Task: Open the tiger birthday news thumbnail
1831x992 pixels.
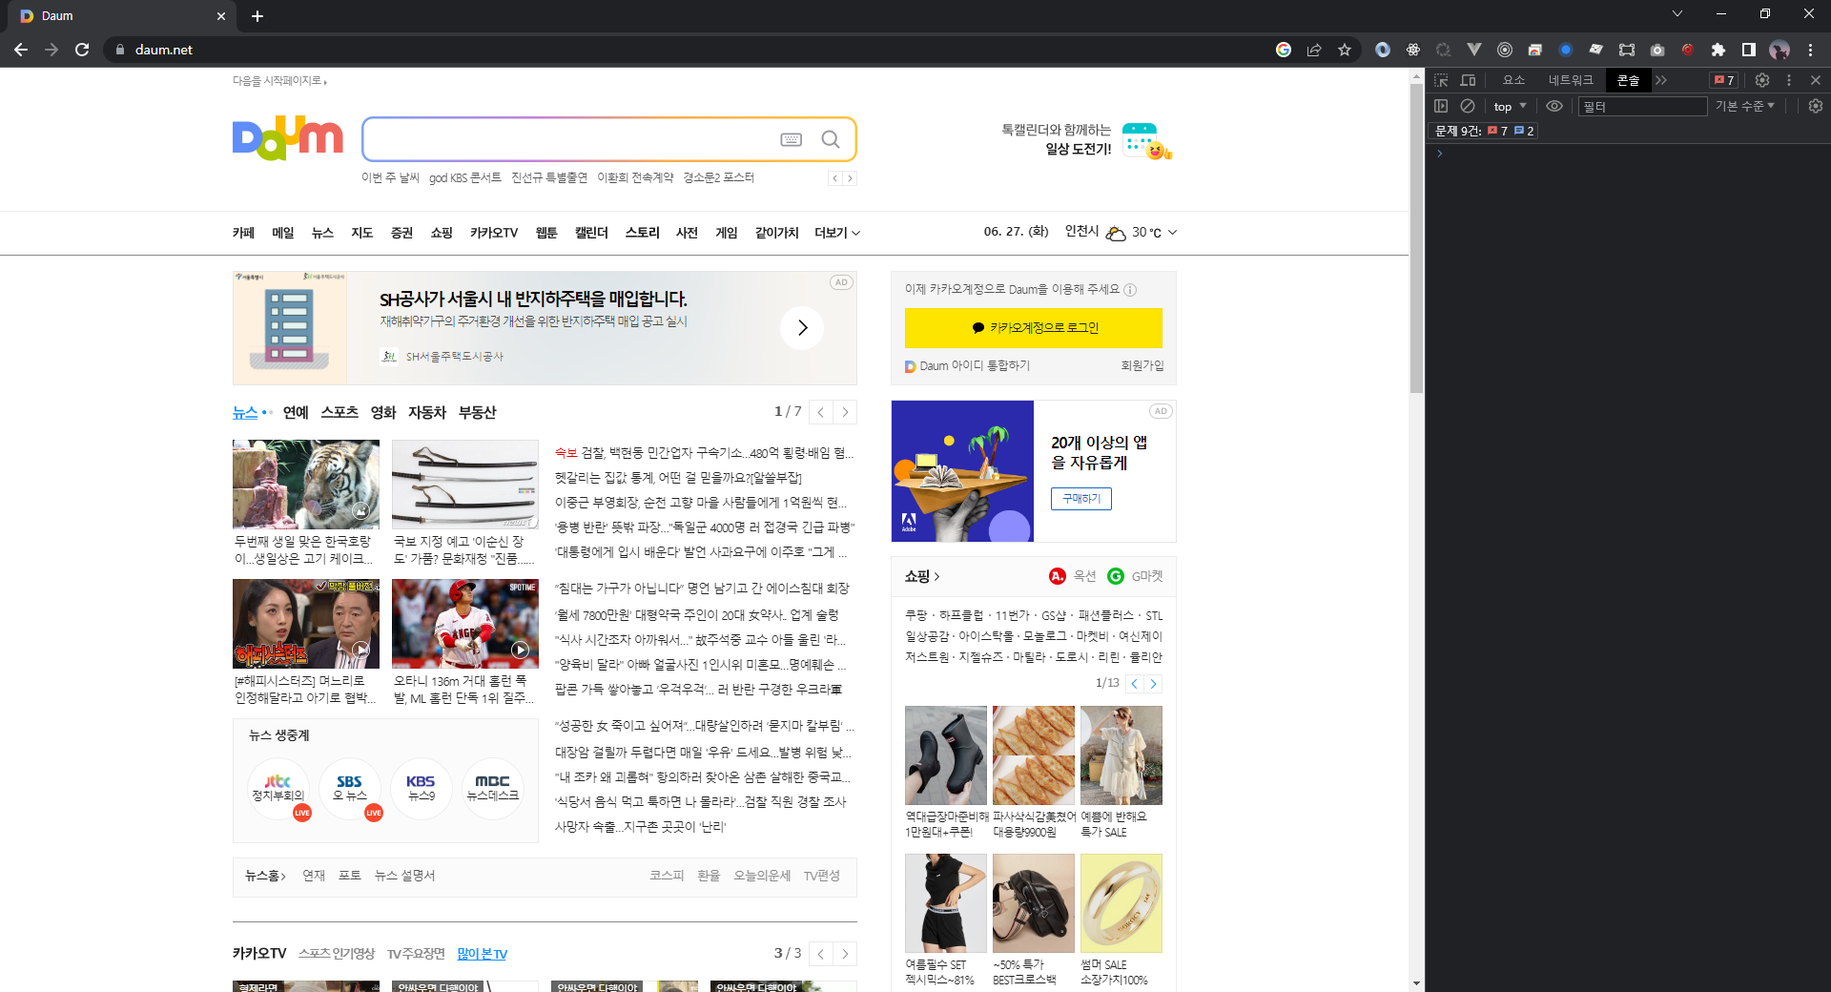Action: pos(306,485)
